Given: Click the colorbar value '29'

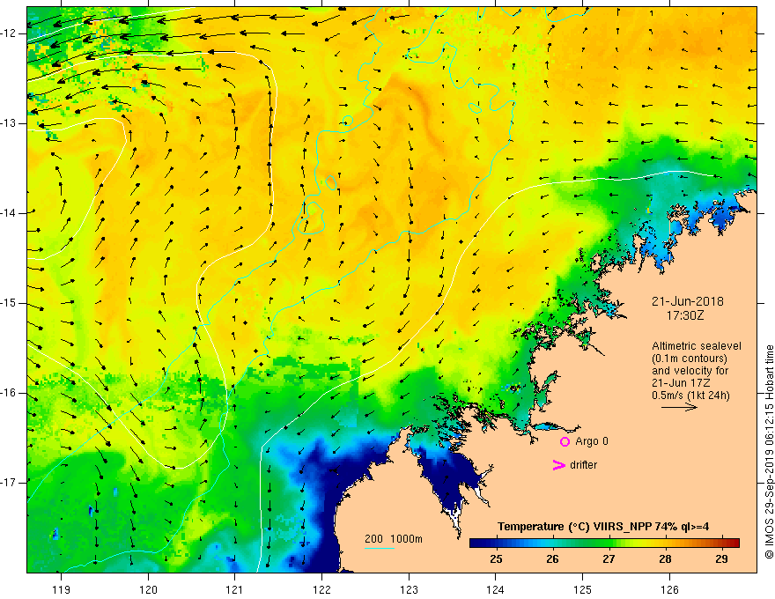Looking at the screenshot, I should click(x=721, y=559).
